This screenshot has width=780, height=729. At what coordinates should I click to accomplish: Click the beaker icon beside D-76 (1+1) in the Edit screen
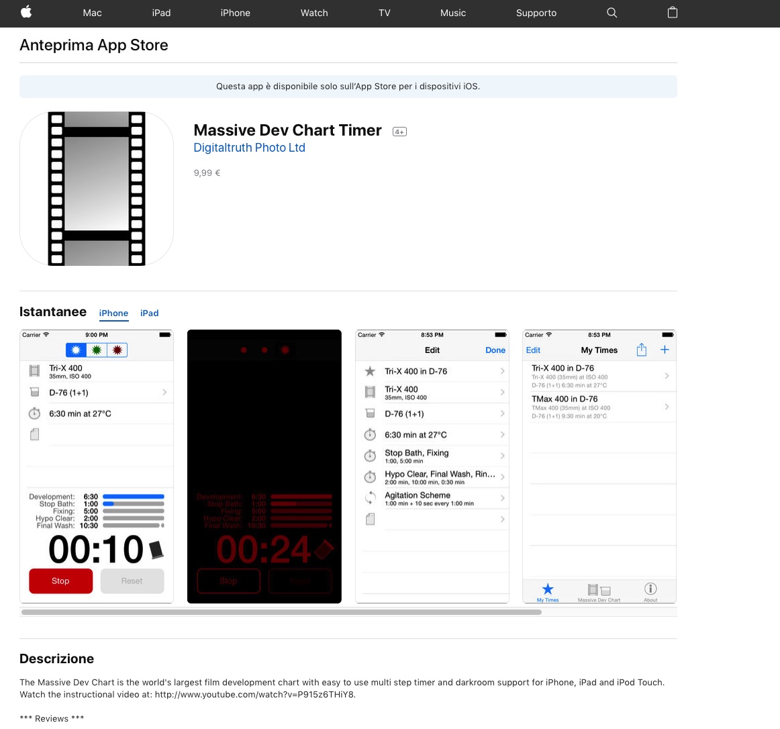click(370, 414)
